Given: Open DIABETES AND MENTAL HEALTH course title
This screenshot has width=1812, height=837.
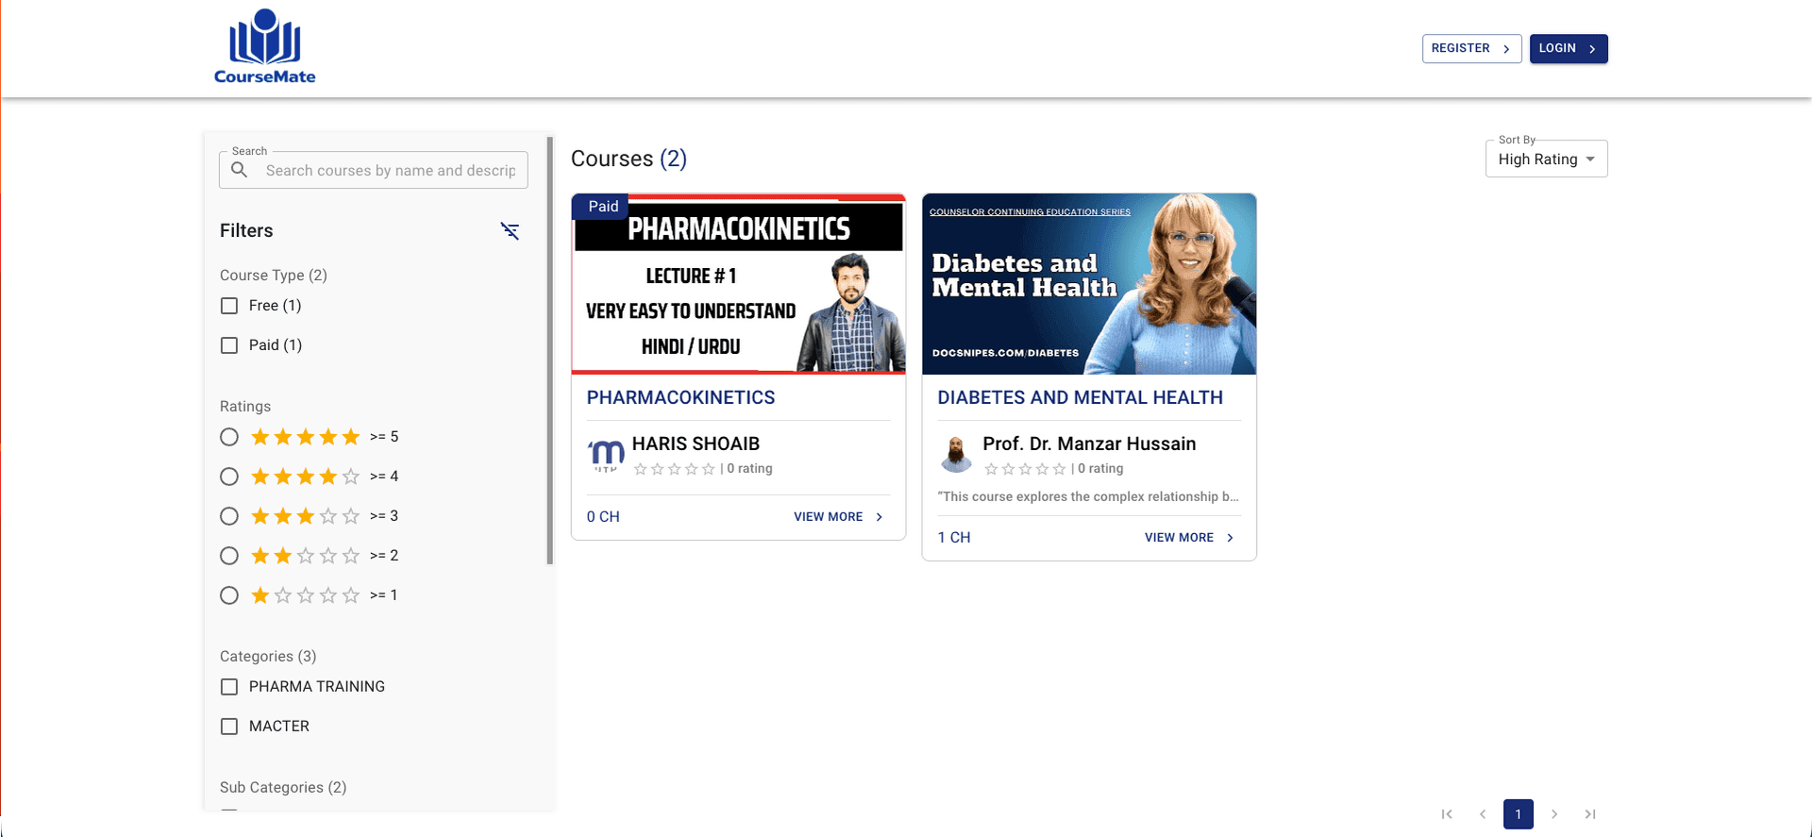Looking at the screenshot, I should pyautogui.click(x=1080, y=397).
